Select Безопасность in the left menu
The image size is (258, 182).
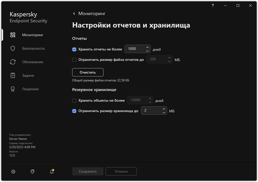click(x=33, y=48)
